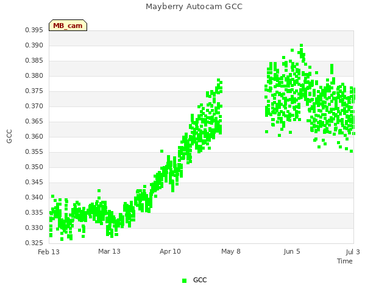Click the 0.335 y-axis value
The image size is (390, 292).
click(34, 212)
